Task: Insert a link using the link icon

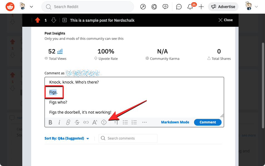Action: [68, 122]
